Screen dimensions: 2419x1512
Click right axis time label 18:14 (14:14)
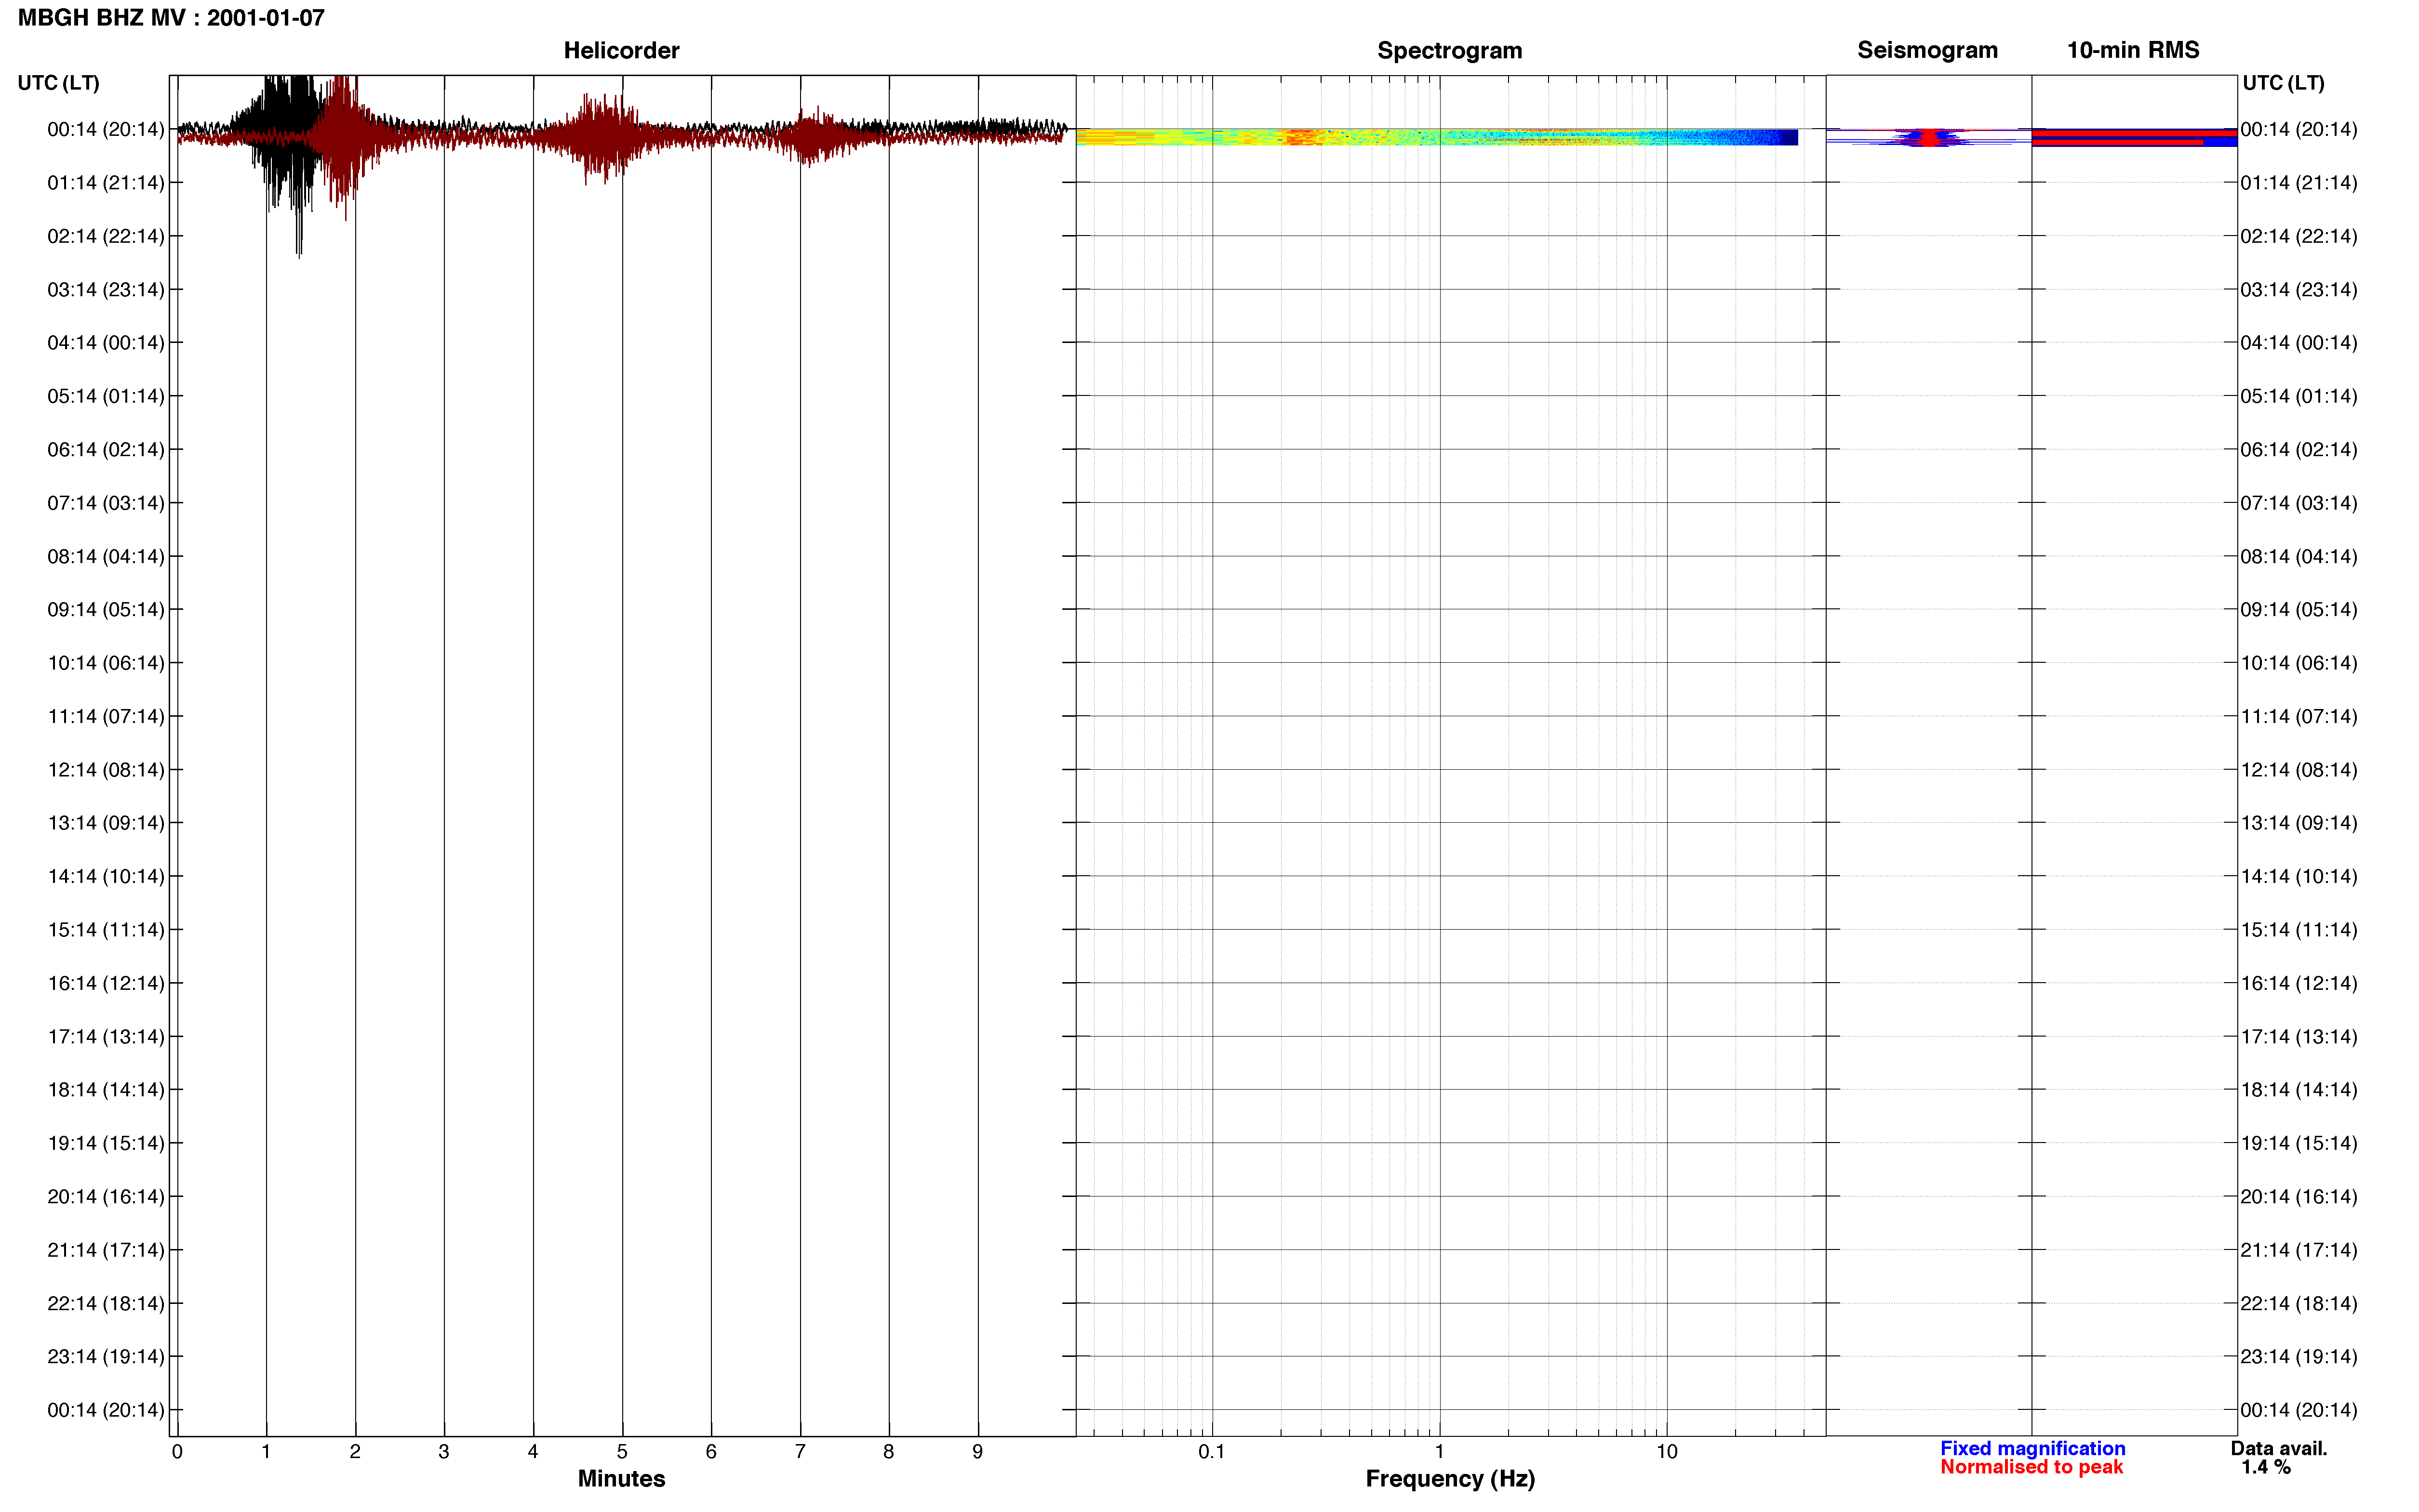click(2299, 1090)
